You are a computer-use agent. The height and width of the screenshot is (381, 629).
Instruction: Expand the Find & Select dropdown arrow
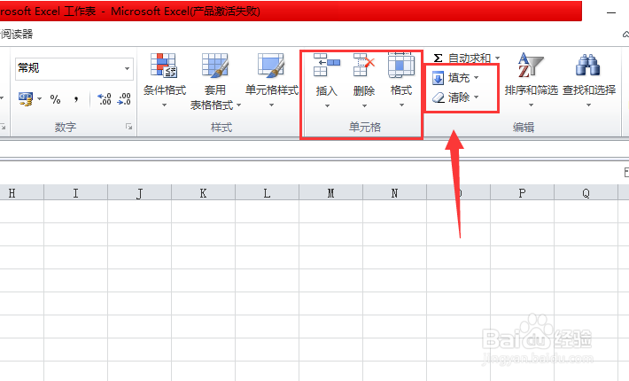point(588,105)
